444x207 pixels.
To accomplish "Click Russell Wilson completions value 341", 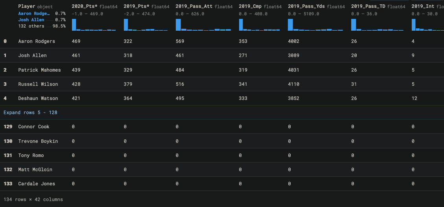I will point(243,84).
